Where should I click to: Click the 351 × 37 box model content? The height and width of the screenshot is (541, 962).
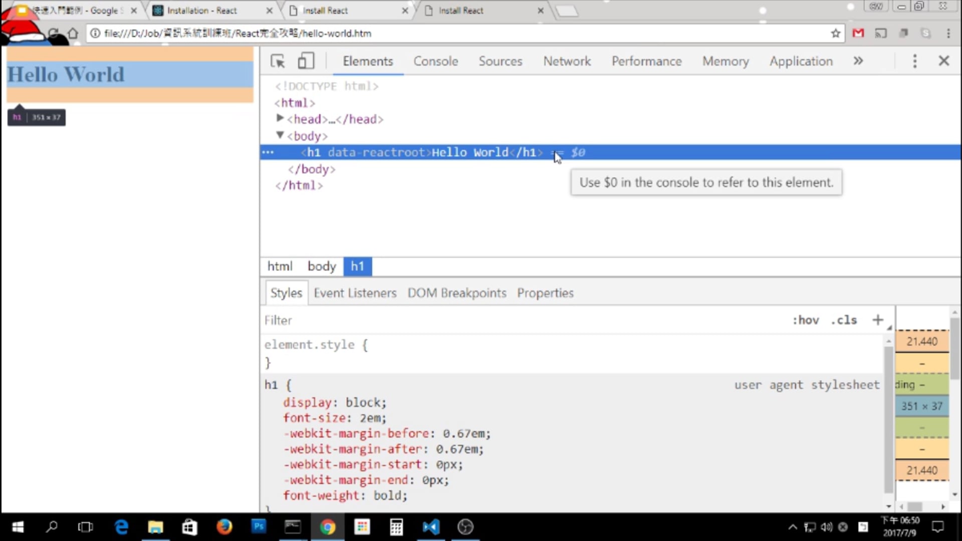coord(921,406)
